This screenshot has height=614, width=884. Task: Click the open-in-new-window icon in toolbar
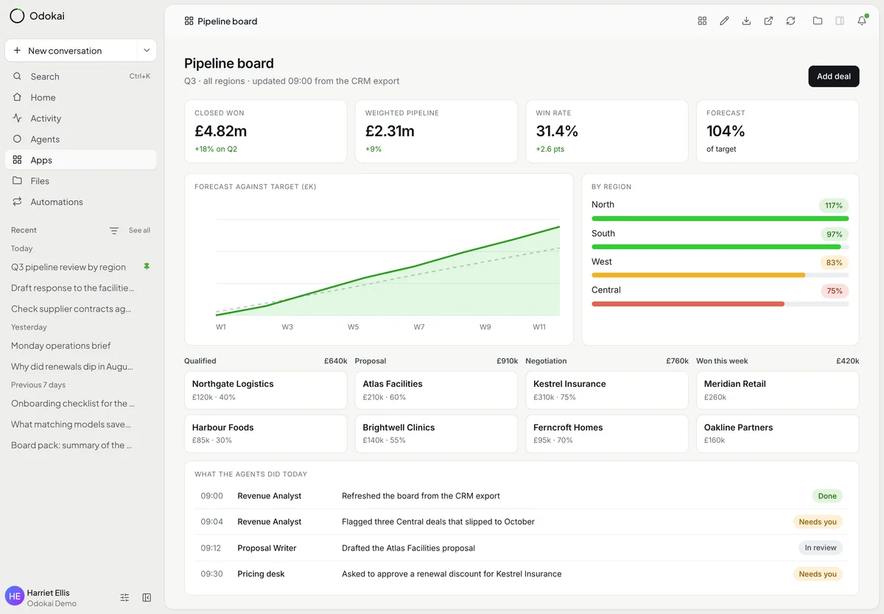[x=768, y=21]
